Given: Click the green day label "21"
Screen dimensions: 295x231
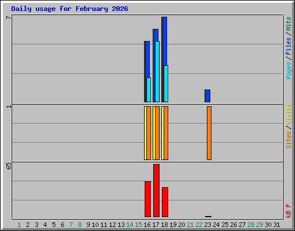Looking at the screenshot, I should tap(190, 225).
